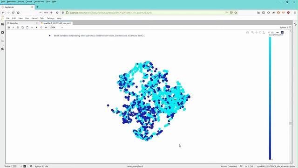Click Mode: Command in status bar
Image resolution: width=298 pixels, height=168 pixels.
(229, 166)
